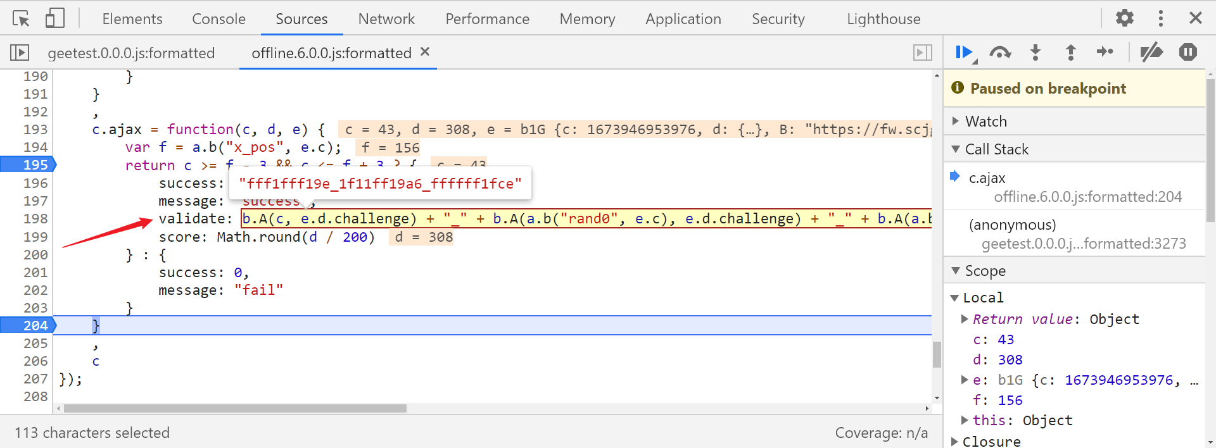
Task: Click the Coverage: n/a status text
Action: 881,433
